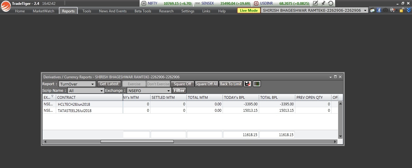Sort by the TOTAL BPL column header

tap(277, 98)
